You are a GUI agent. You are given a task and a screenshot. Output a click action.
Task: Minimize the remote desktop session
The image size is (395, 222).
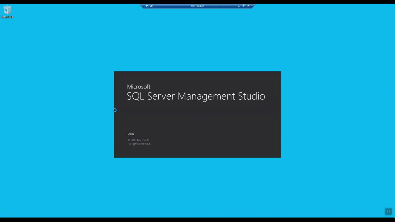239,6
